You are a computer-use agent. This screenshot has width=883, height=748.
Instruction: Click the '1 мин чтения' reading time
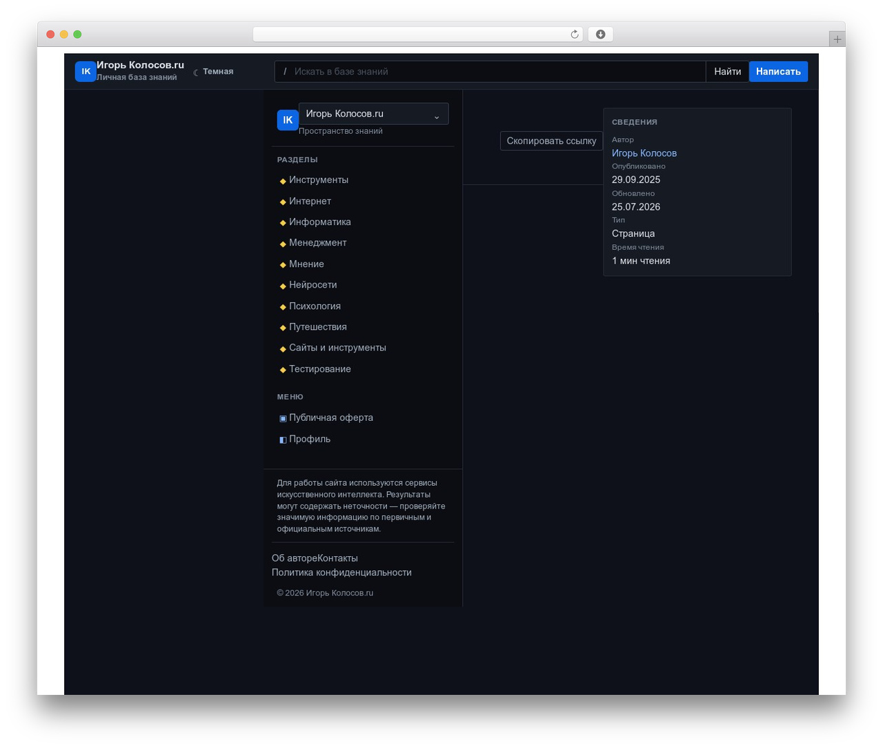[x=641, y=261]
